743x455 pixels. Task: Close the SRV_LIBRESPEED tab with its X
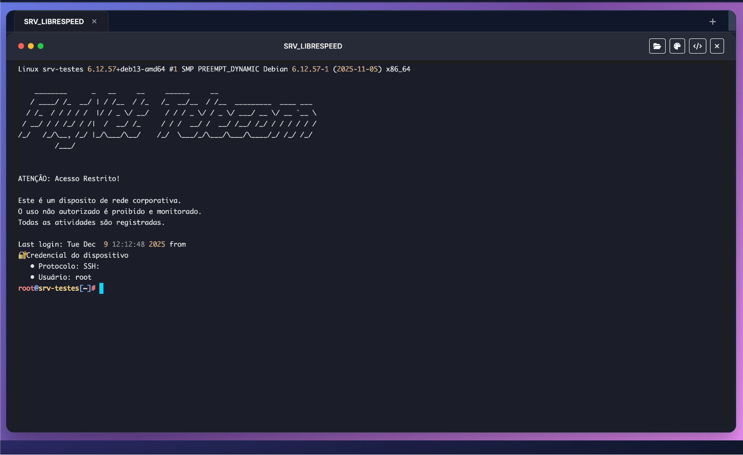click(x=94, y=21)
